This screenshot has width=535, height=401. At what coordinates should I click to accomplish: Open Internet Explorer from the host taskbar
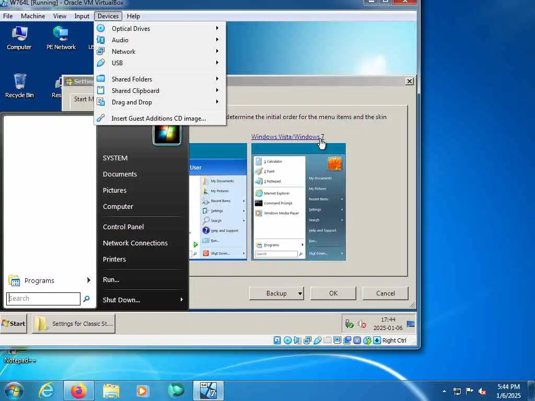(46, 391)
